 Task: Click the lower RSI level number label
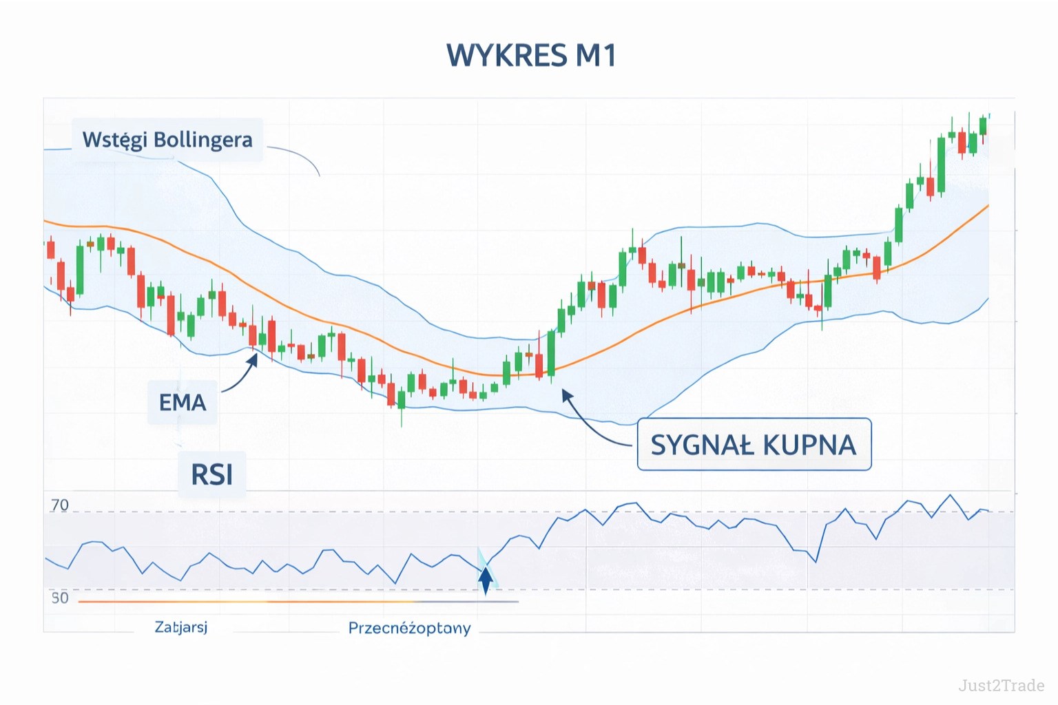click(60, 598)
